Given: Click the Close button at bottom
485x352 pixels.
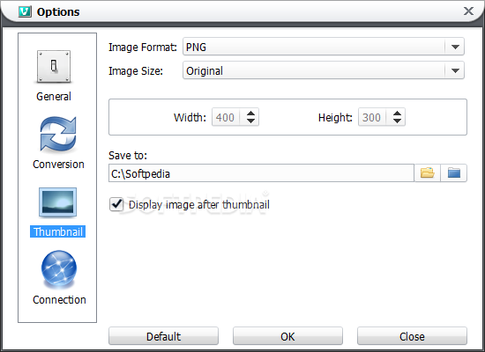Looking at the screenshot, I should 412,336.
